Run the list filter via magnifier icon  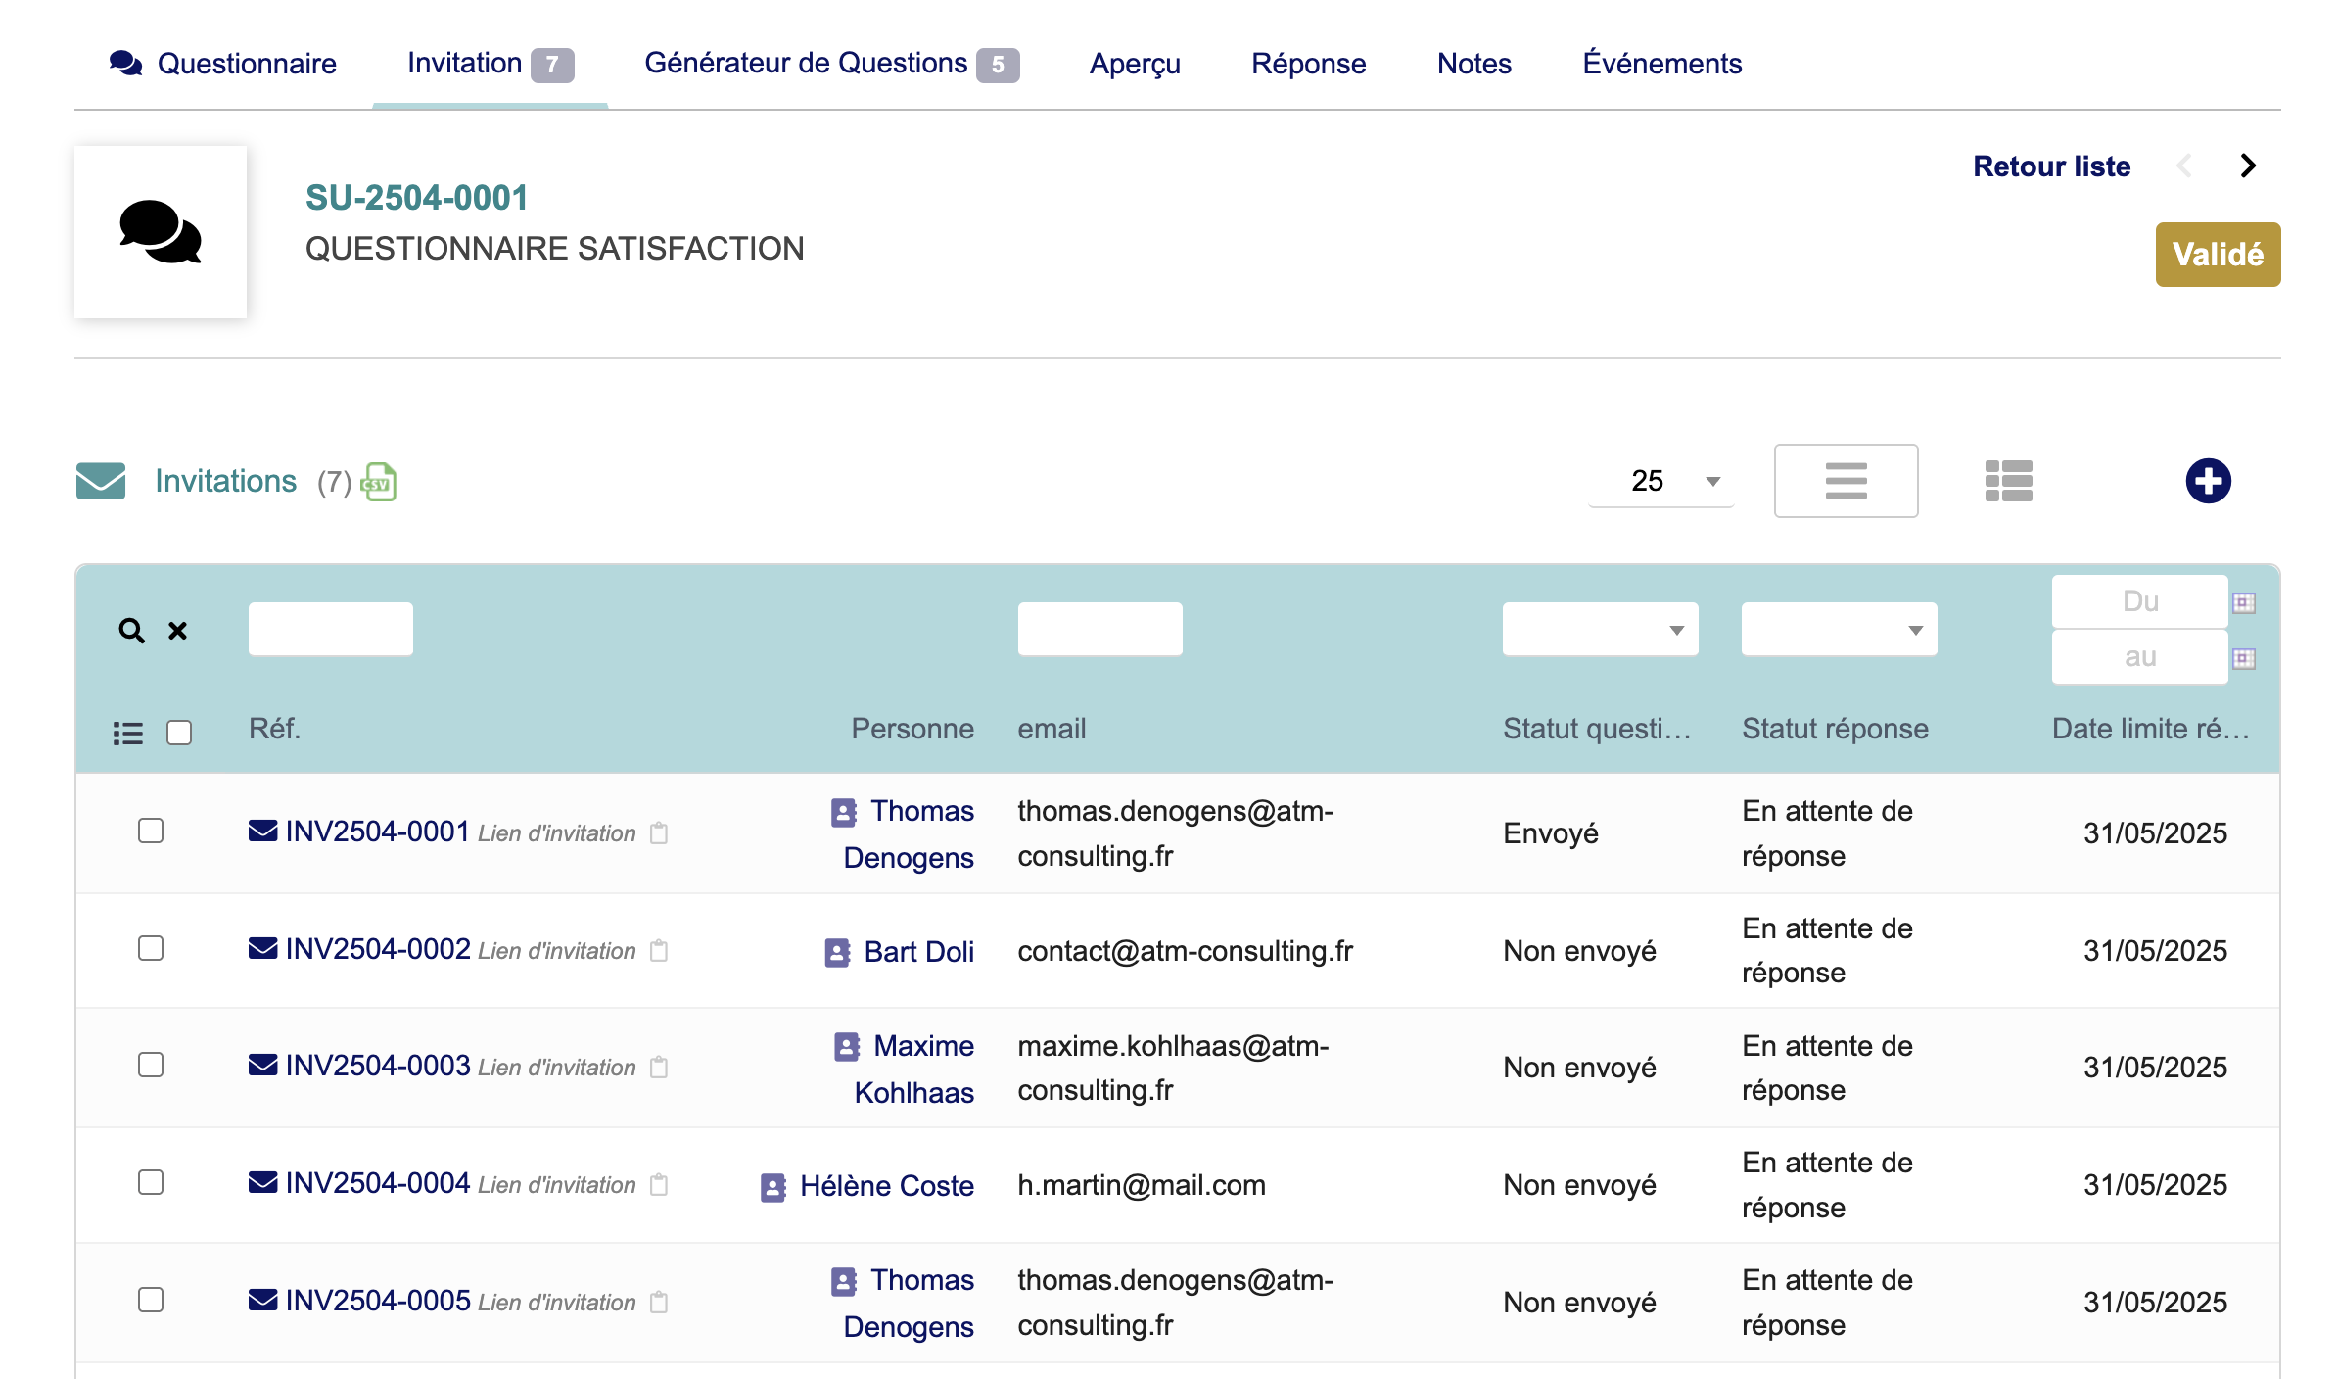(131, 630)
